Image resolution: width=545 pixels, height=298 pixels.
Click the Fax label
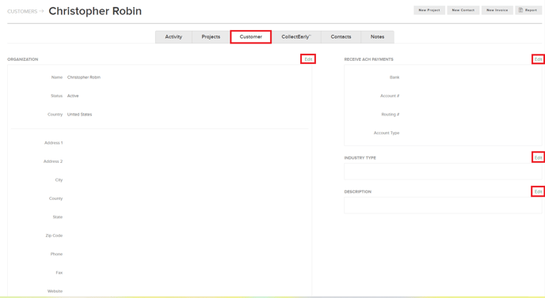click(x=59, y=273)
